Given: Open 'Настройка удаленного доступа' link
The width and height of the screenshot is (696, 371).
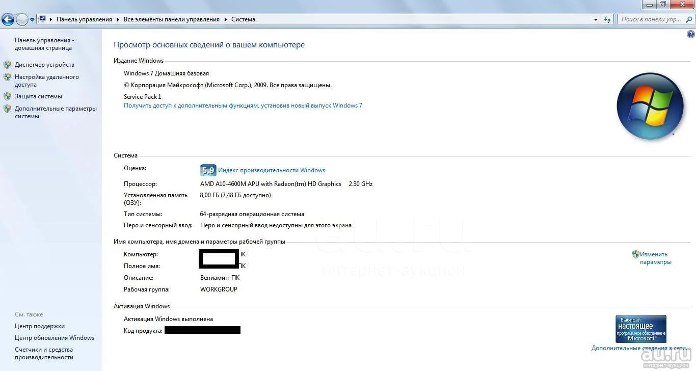Looking at the screenshot, I should (x=47, y=81).
